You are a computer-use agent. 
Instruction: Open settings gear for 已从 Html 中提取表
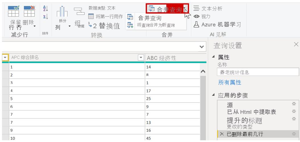click(x=294, y=111)
